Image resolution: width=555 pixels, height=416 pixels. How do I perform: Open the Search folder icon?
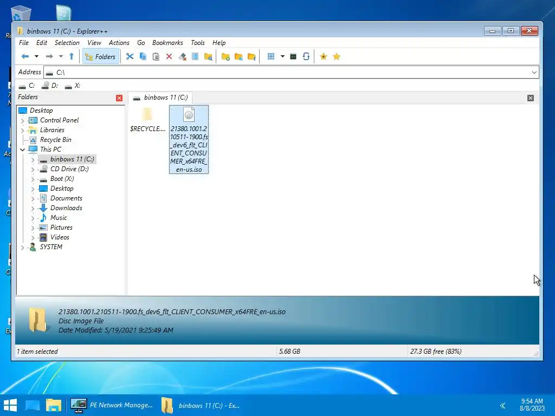[209, 56]
